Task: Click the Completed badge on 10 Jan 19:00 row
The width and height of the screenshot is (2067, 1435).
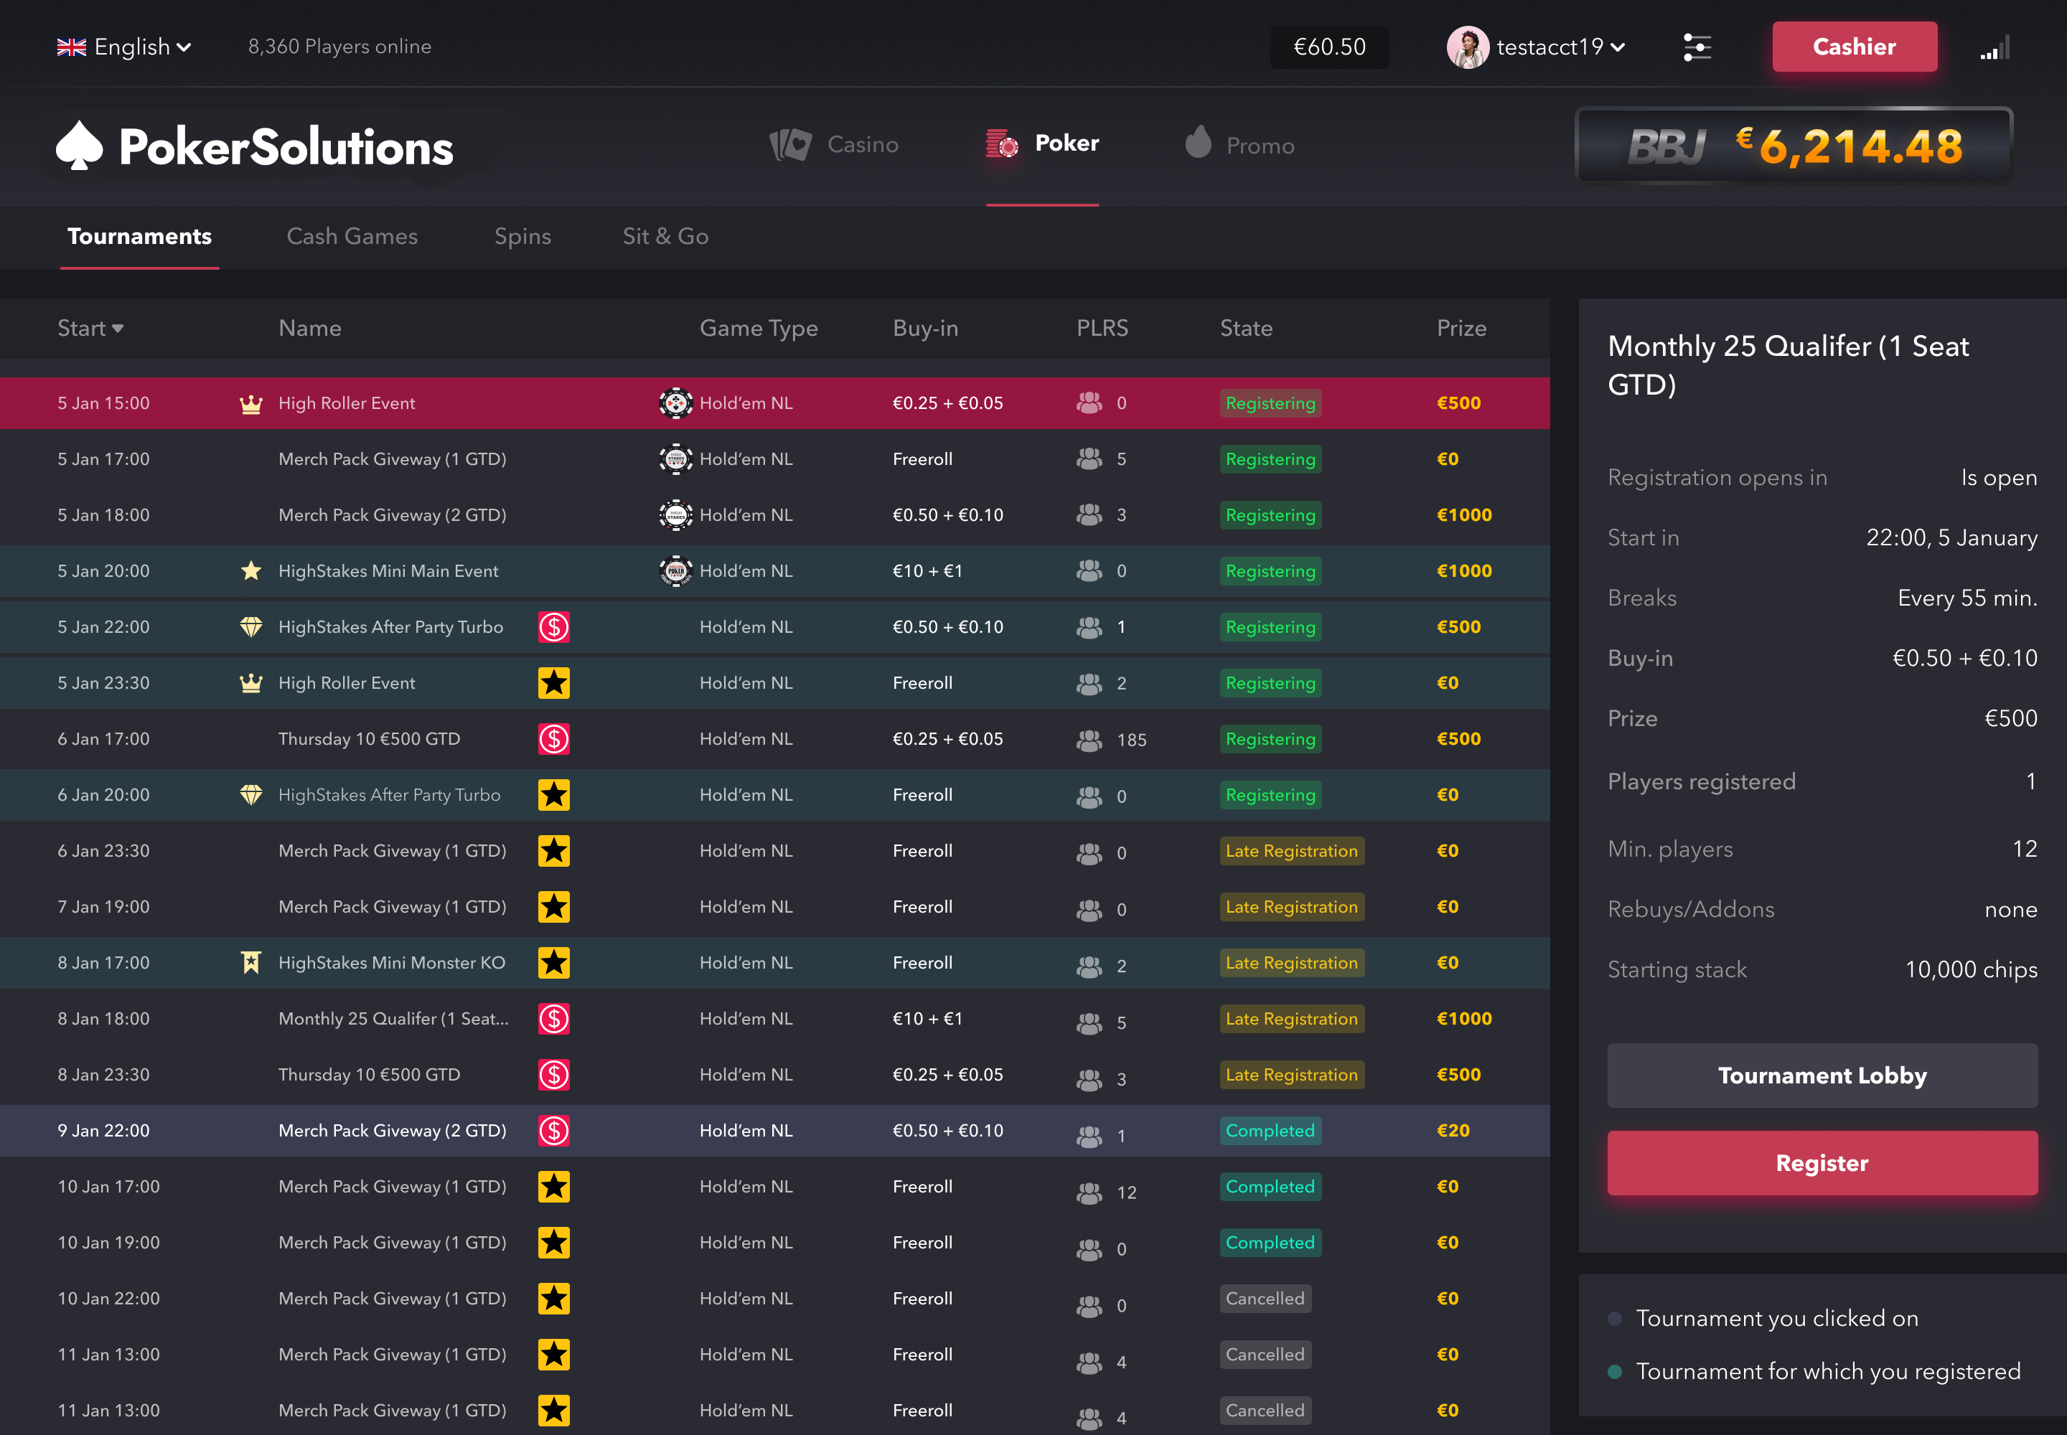Action: (1270, 1243)
